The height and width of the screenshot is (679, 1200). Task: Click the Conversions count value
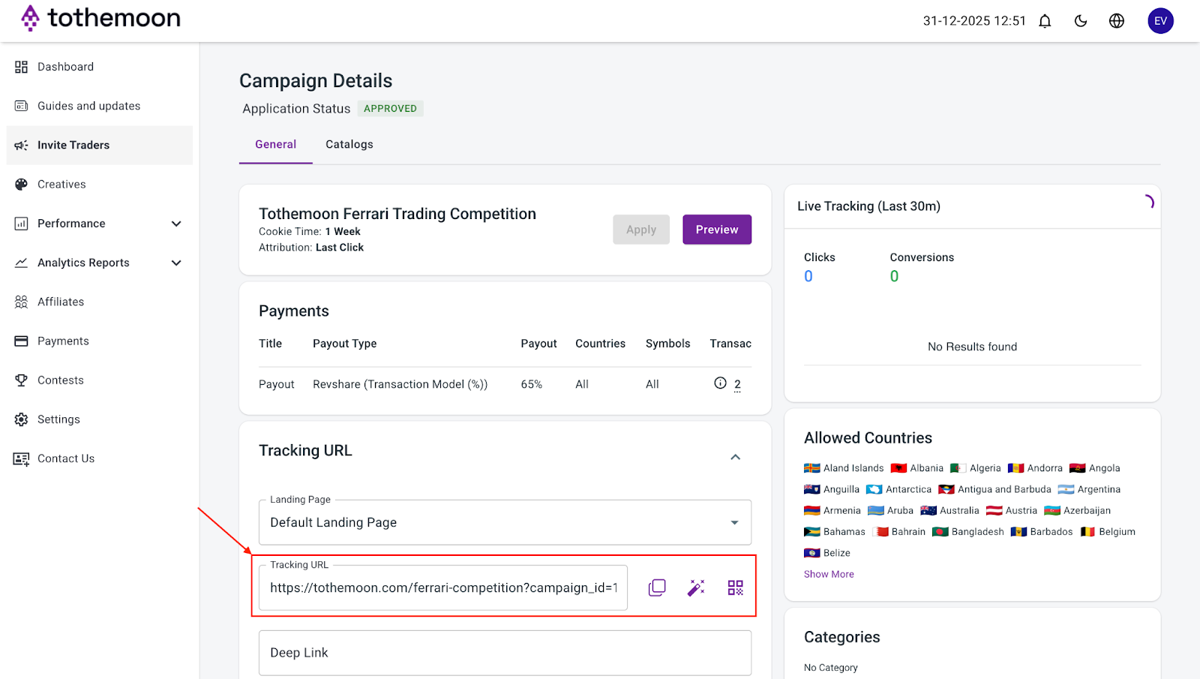point(894,276)
